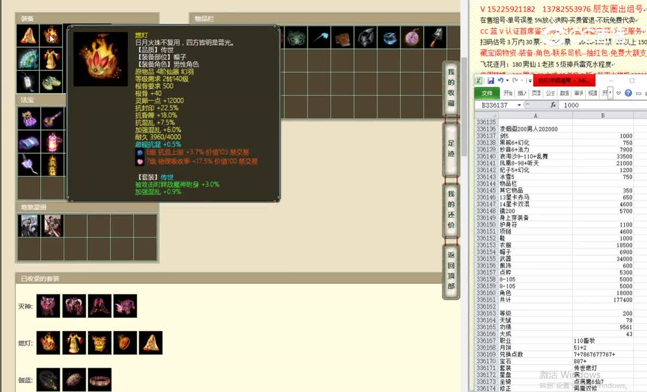Open the Name Box dropdown showing B336137
This screenshot has height=392, width=647.
click(x=518, y=105)
